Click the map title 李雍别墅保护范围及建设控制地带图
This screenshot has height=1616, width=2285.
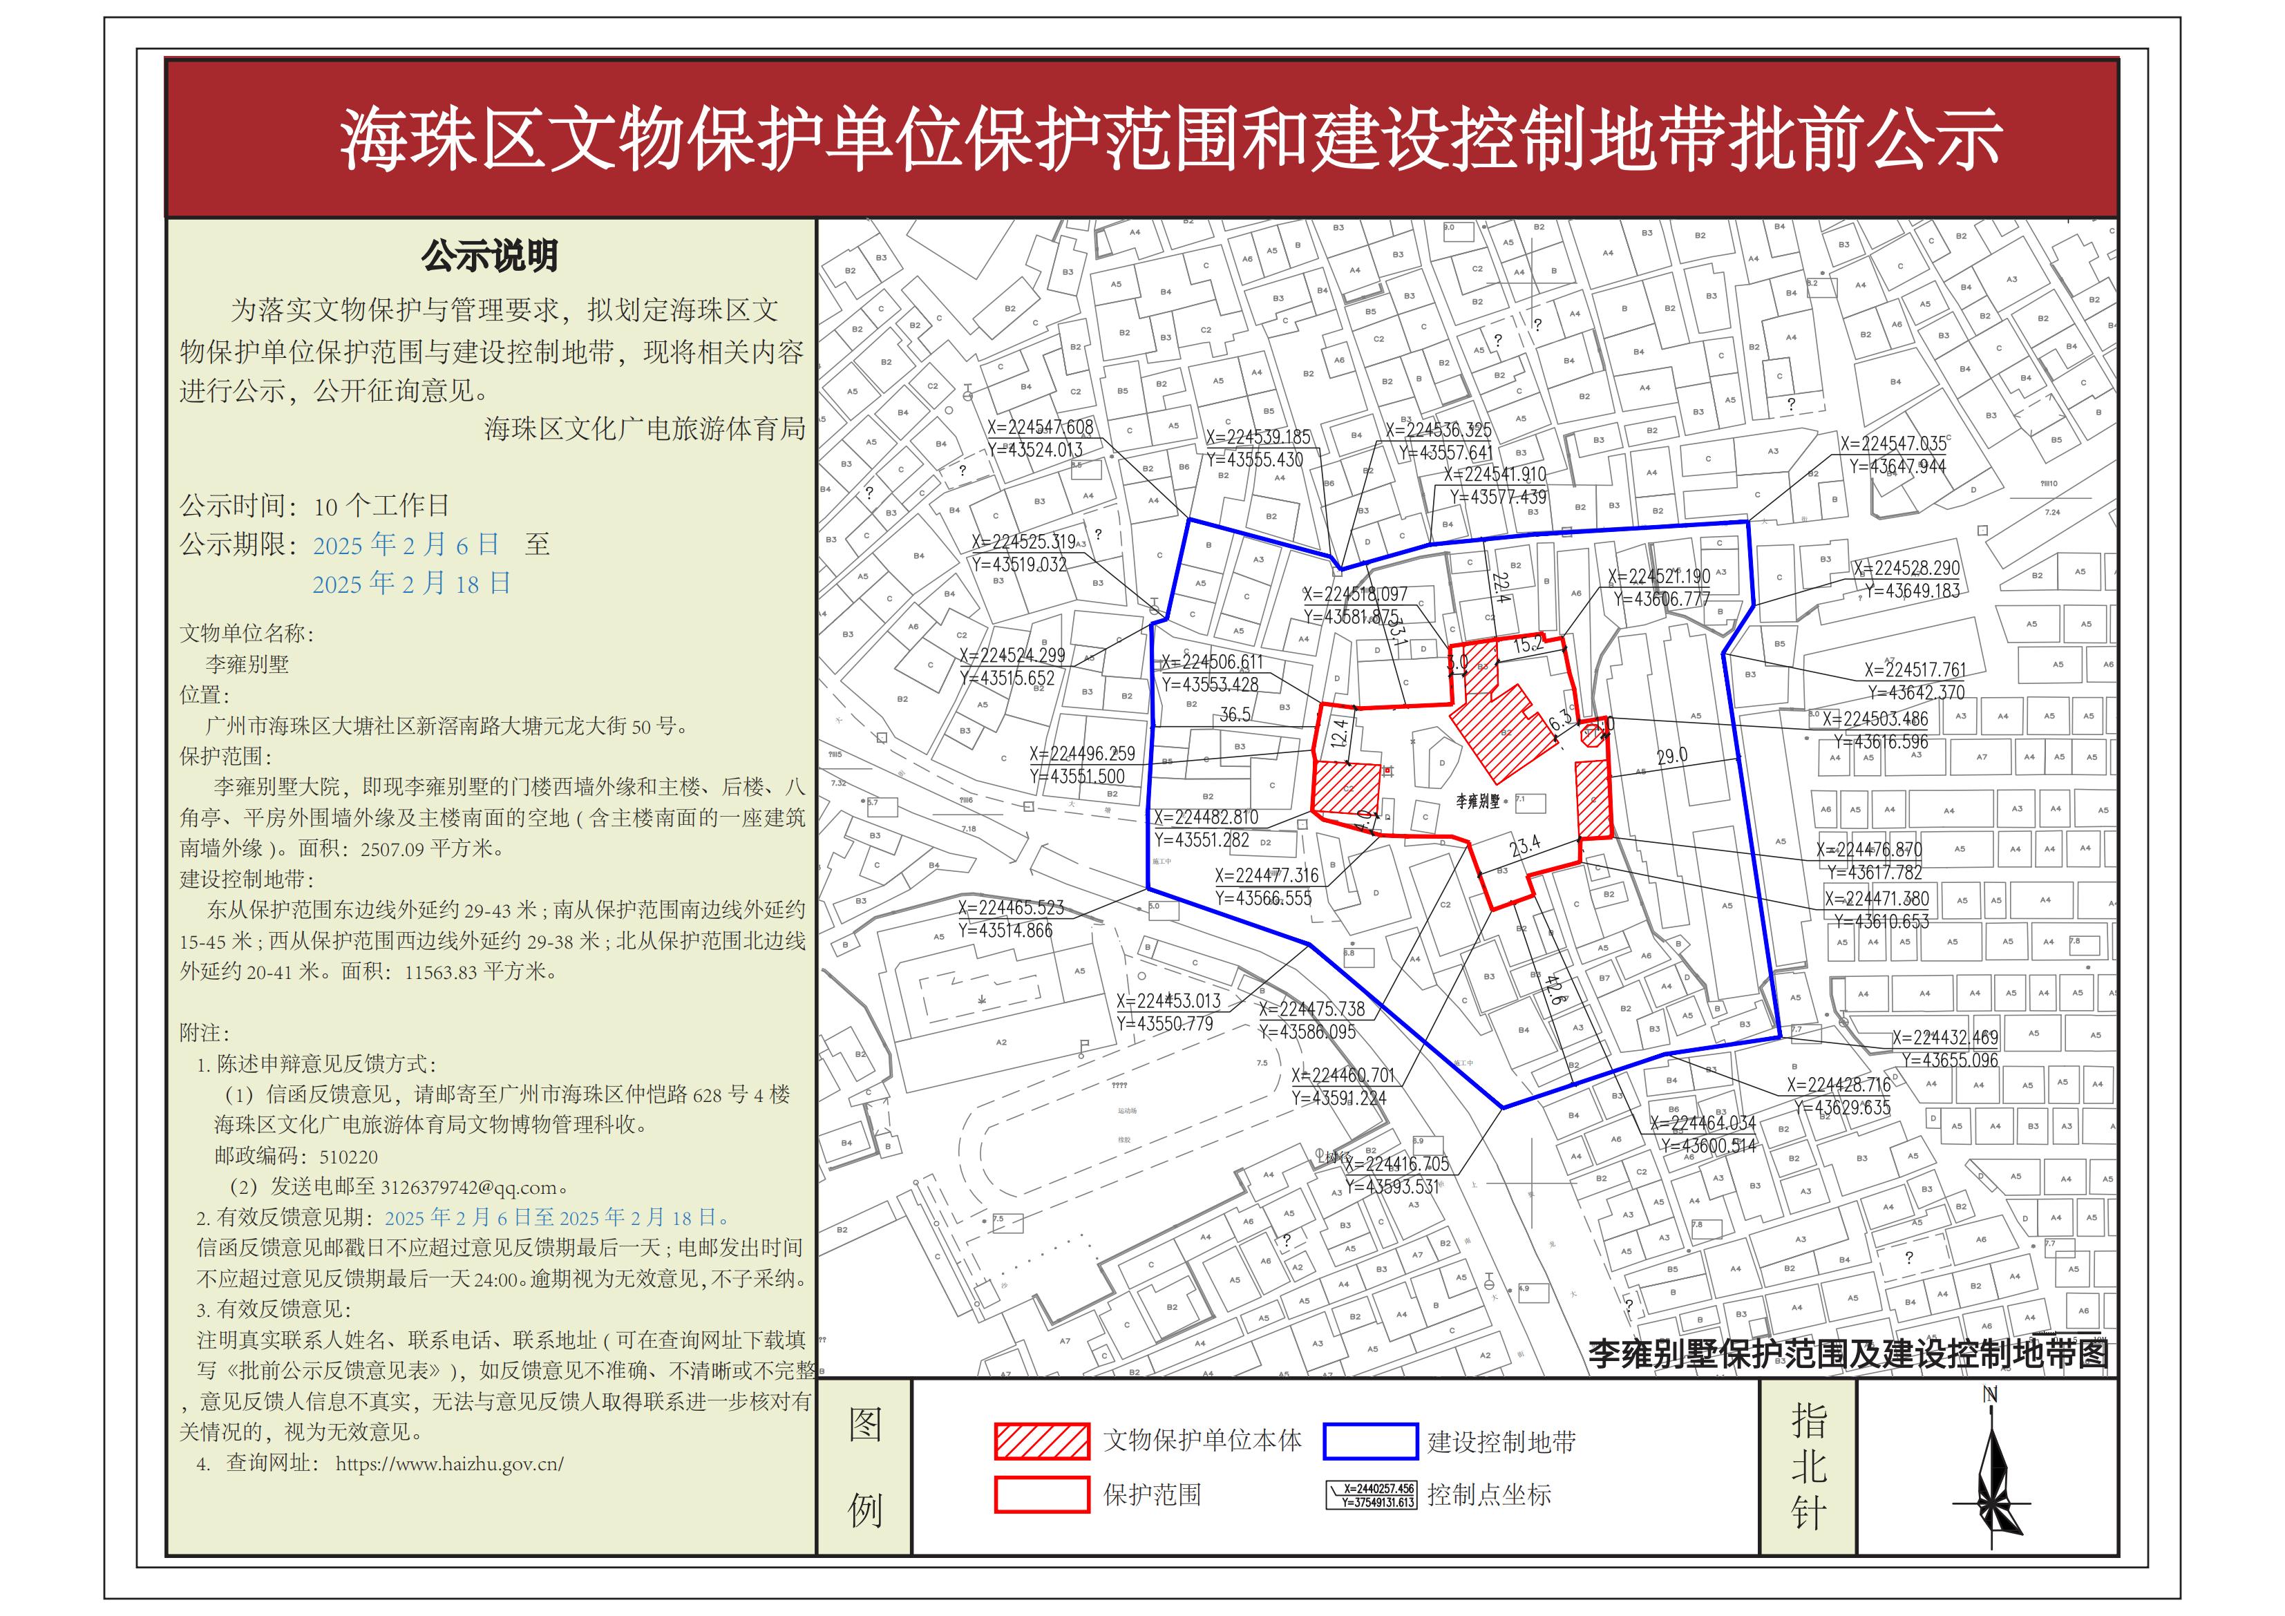coord(1849,1353)
